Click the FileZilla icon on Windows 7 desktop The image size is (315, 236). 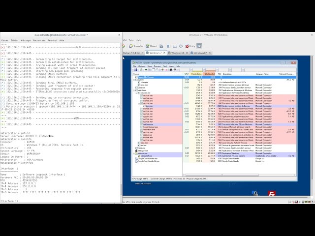click(272, 193)
